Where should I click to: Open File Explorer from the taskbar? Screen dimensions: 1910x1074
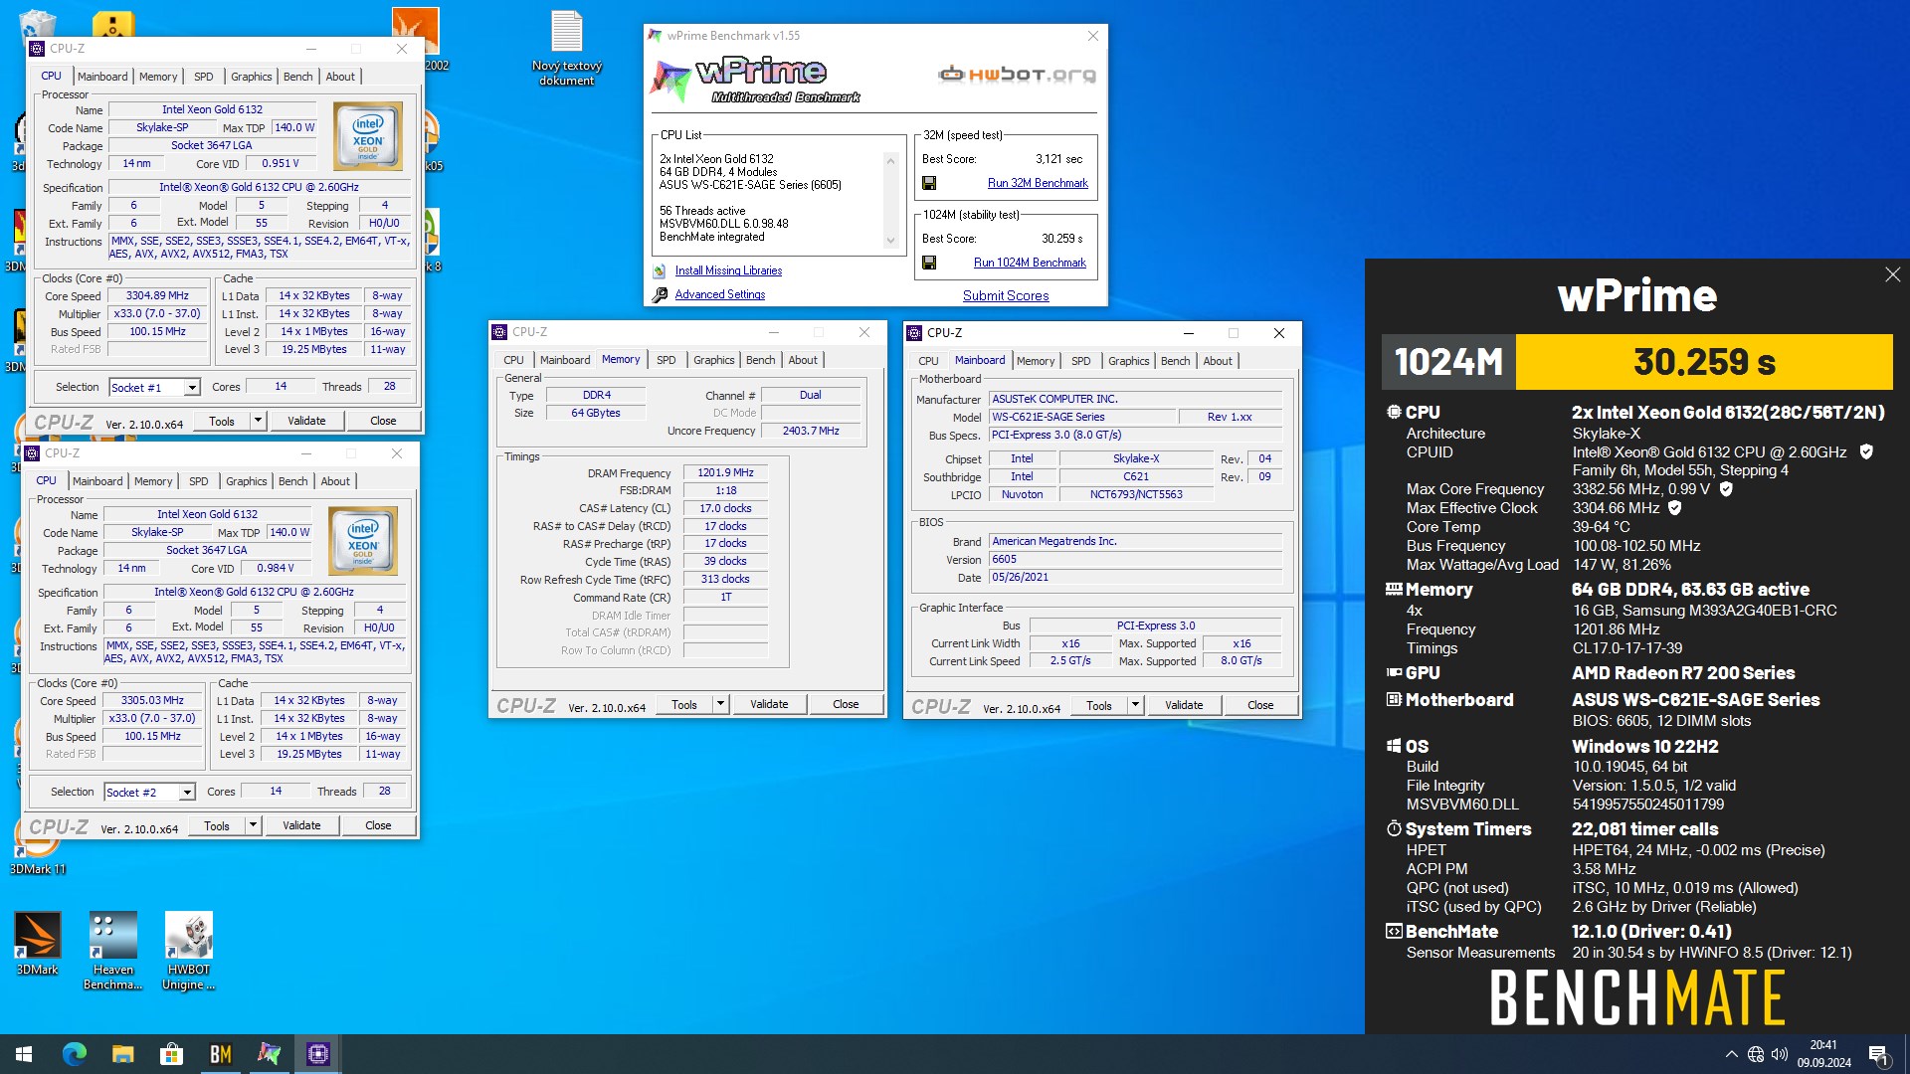pos(122,1054)
